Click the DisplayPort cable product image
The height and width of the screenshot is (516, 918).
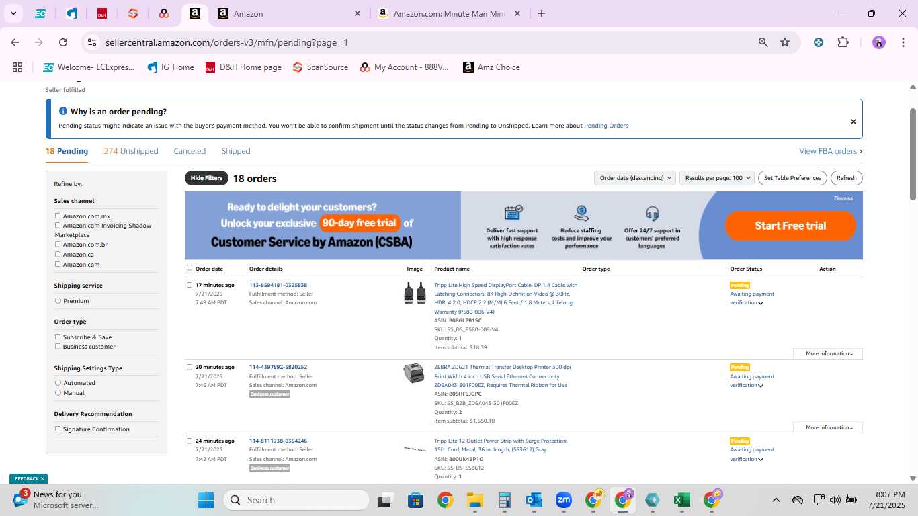tap(415, 293)
